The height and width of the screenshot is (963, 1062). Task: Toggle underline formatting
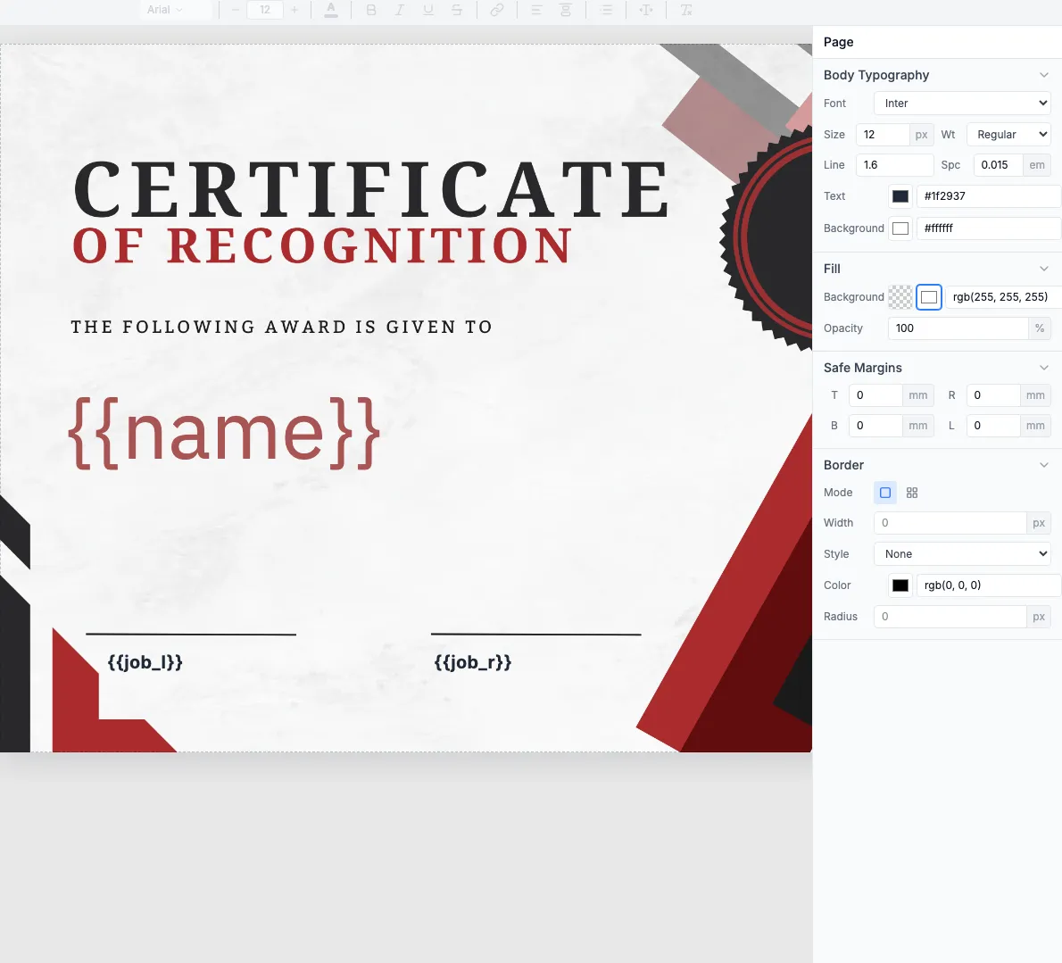pos(428,10)
